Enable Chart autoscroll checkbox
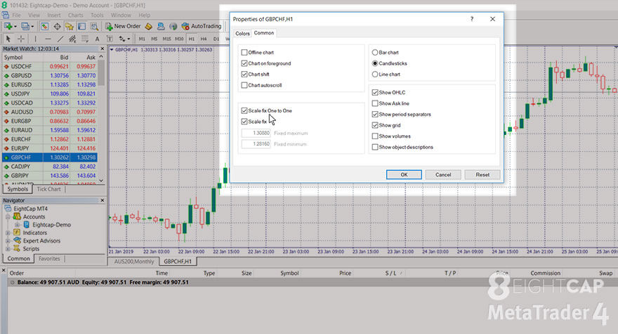This screenshot has width=618, height=334. click(x=244, y=85)
